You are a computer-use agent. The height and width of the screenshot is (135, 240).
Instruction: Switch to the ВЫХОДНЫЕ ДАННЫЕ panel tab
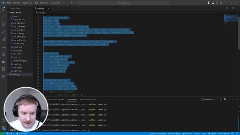[x=56, y=99]
